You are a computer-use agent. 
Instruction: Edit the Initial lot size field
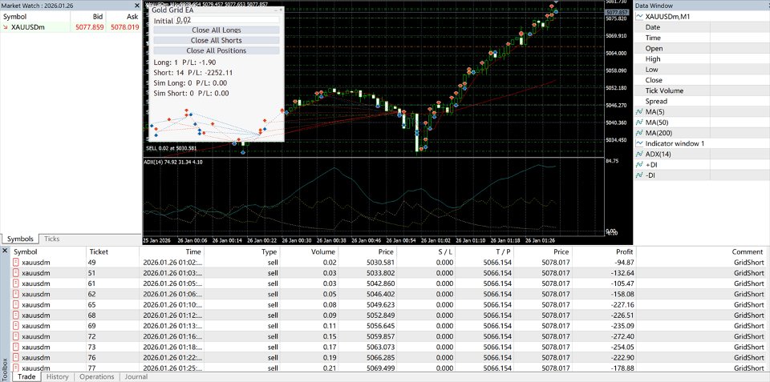click(x=227, y=19)
